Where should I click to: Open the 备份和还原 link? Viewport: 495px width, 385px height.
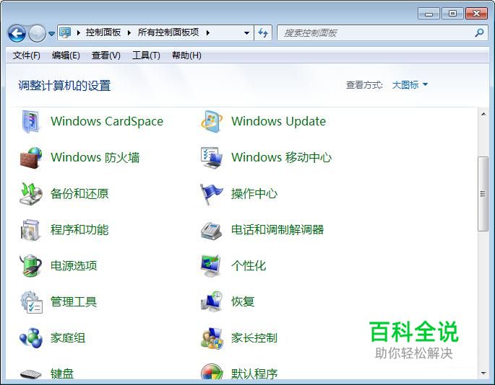tap(79, 193)
